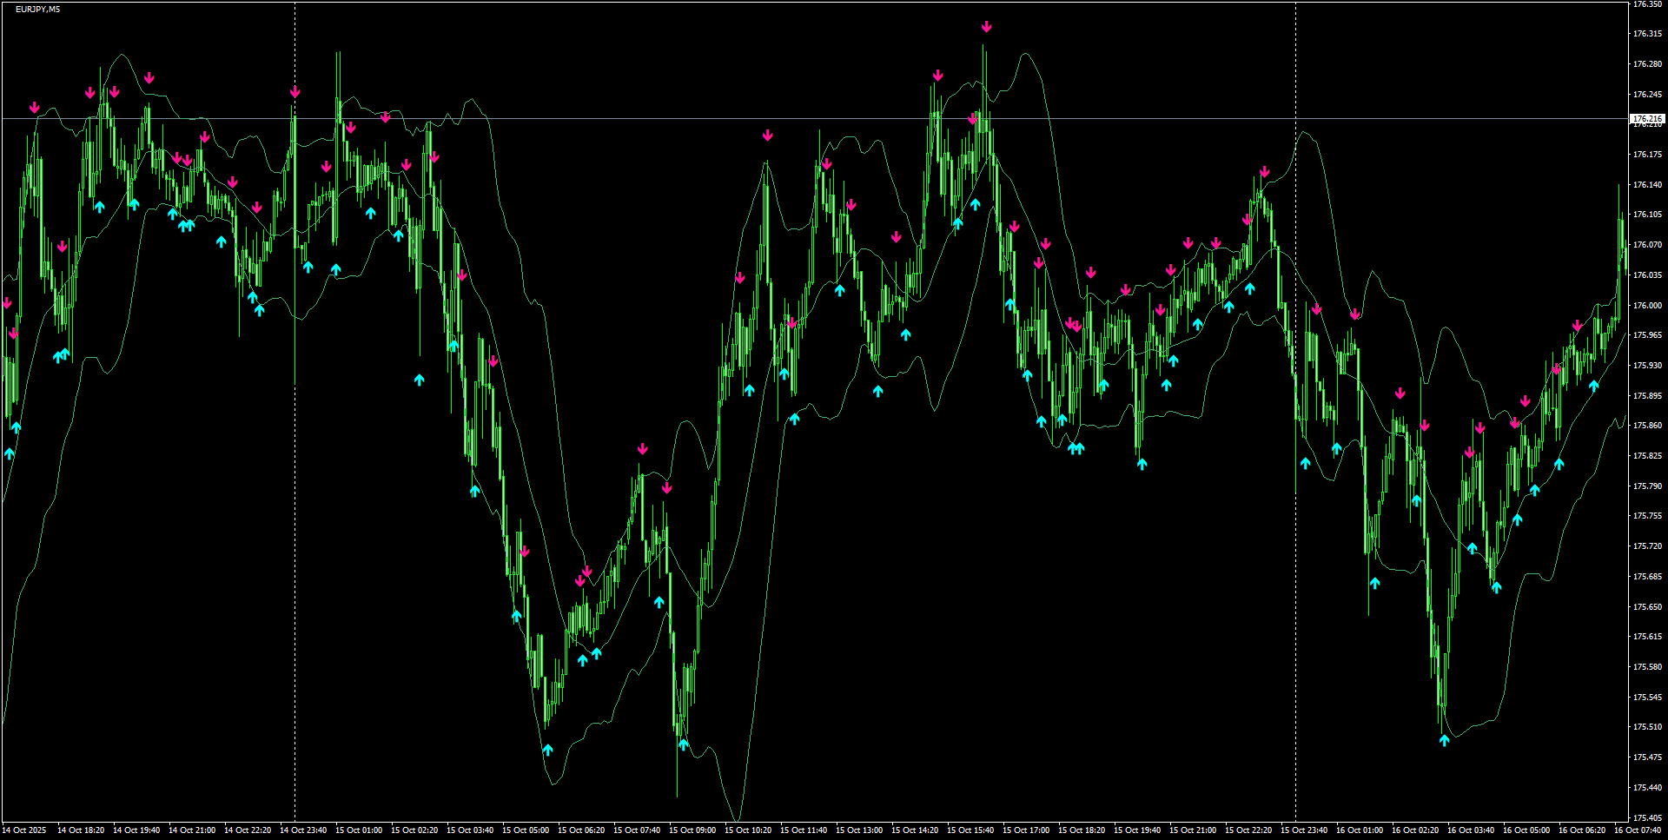This screenshot has height=840, width=1668.
Task: Click the horizontal price level line crossing the chart
Action: (x=608, y=117)
